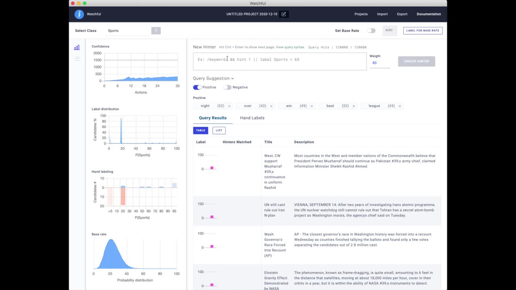Open 'UN still cant rule out Iran N-plan' title
The height and width of the screenshot is (290, 516).
coord(275,210)
